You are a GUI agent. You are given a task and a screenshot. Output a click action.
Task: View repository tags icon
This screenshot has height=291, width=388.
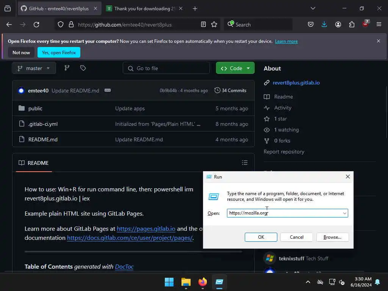click(x=83, y=68)
